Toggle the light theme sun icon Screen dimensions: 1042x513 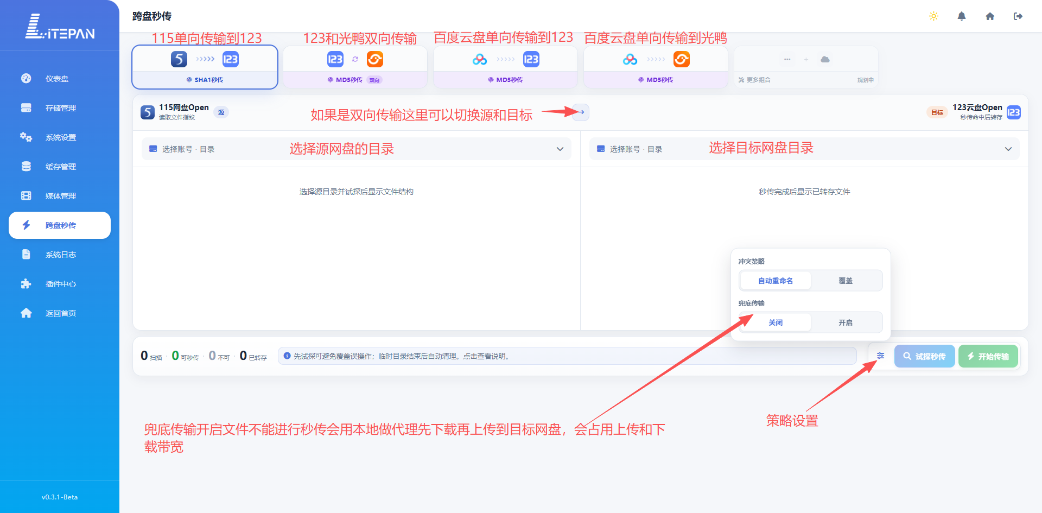[x=933, y=16]
